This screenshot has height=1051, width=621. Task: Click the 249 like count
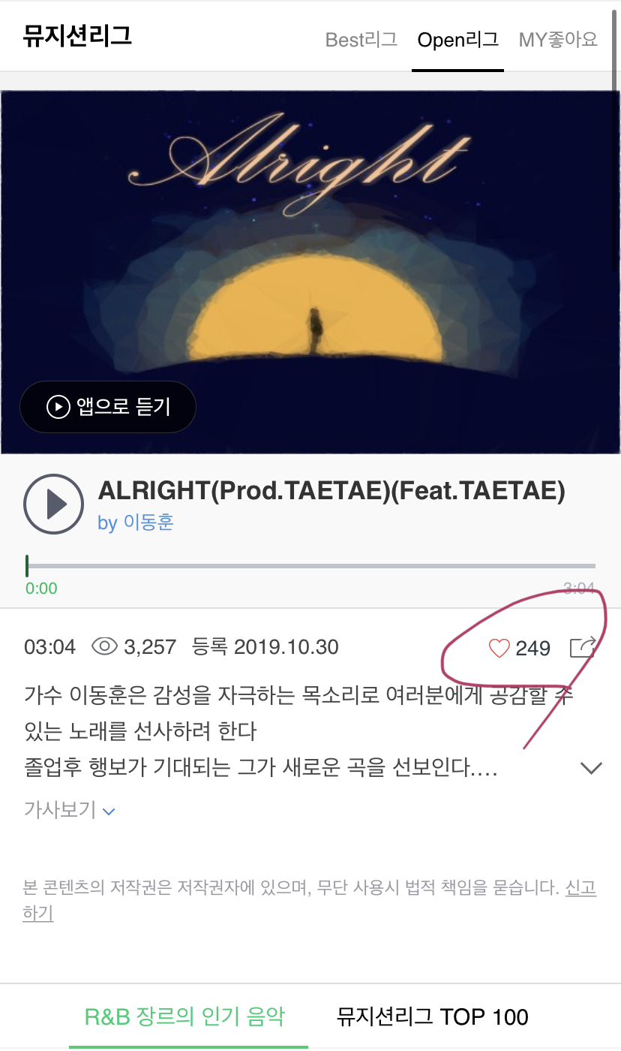[533, 648]
